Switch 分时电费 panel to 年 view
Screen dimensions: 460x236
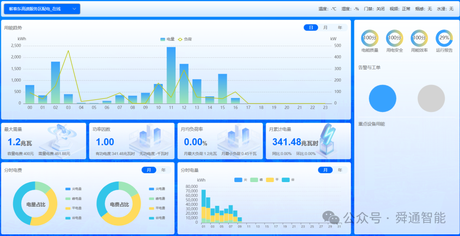tap(164, 170)
